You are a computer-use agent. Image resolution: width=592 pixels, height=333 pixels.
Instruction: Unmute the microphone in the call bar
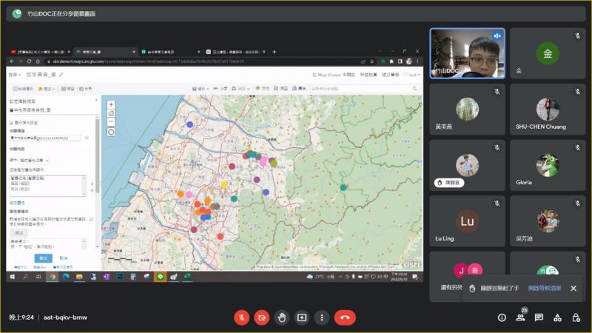pos(241,317)
